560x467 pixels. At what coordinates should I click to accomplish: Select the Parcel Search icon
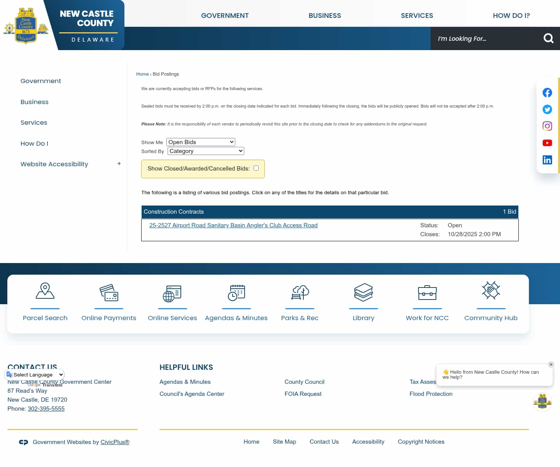tap(45, 293)
